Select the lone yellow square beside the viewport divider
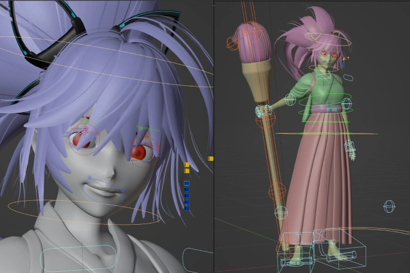The image size is (410, 273). (211, 159)
